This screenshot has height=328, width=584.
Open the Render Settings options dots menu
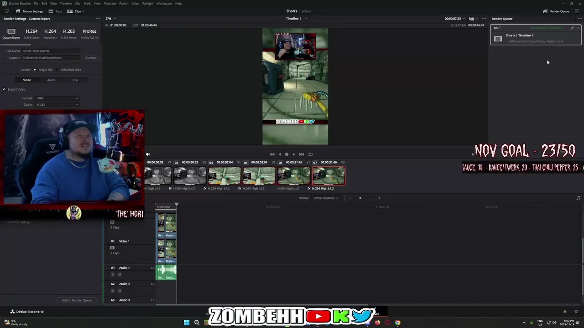point(98,19)
